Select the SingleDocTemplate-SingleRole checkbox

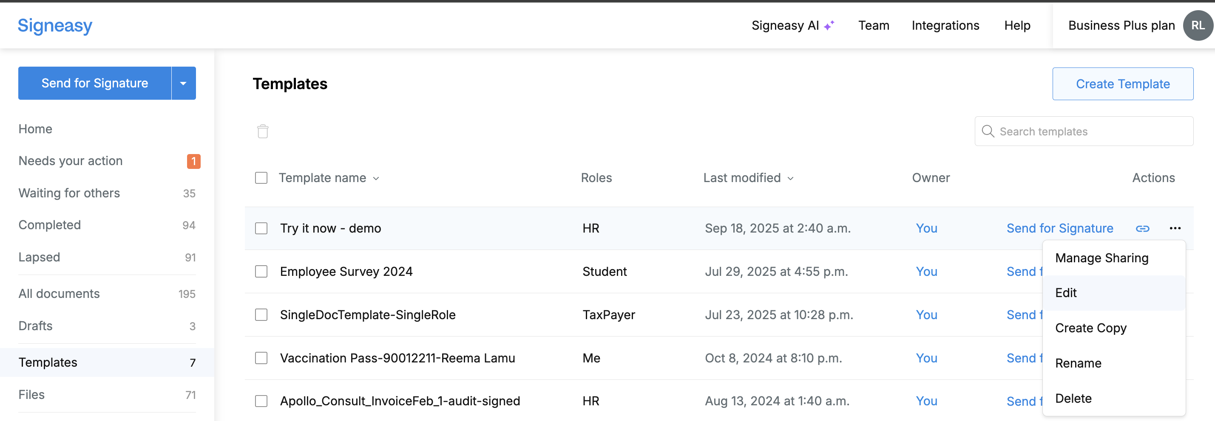pyautogui.click(x=261, y=314)
